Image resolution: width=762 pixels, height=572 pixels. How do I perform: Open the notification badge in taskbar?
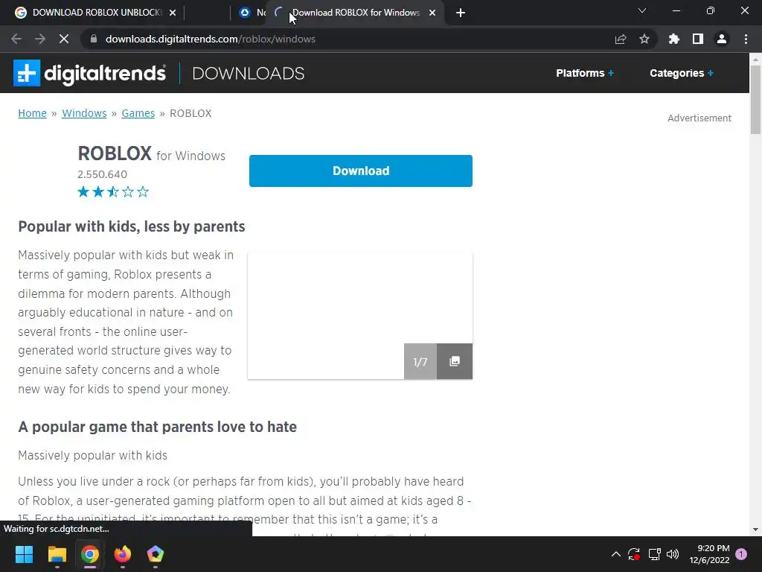coord(741,554)
